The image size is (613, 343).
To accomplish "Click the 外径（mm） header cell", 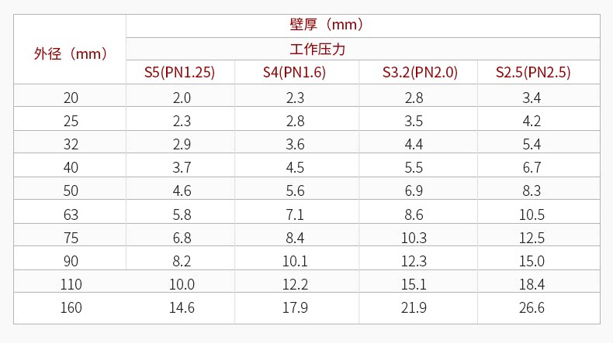I will point(70,54).
